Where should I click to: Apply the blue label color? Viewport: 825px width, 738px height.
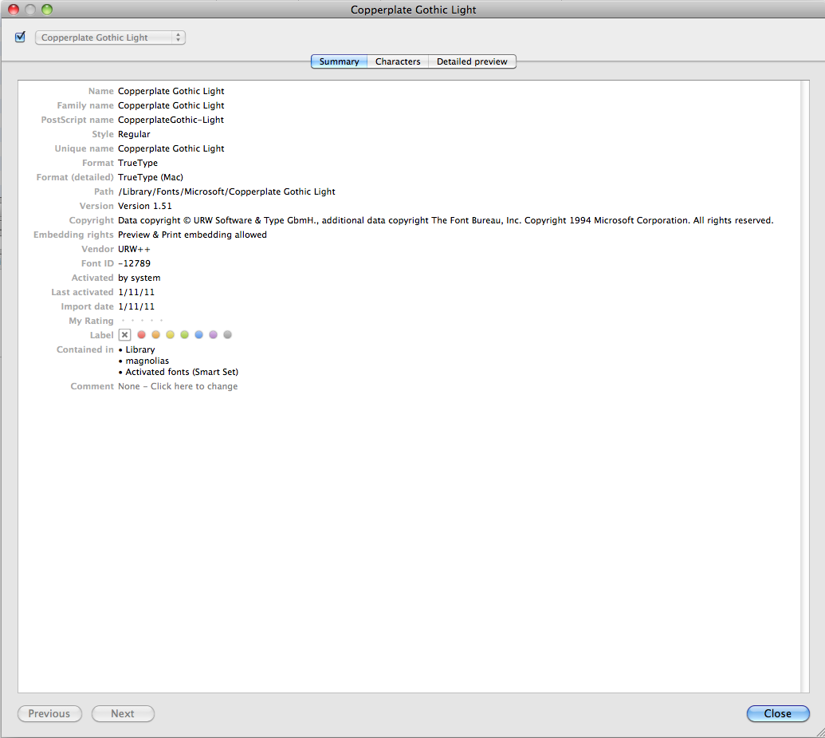[199, 334]
